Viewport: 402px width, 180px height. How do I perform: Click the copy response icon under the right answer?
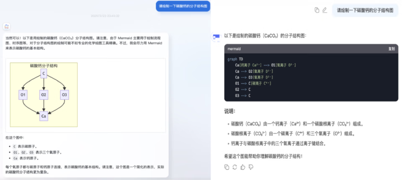point(227,167)
